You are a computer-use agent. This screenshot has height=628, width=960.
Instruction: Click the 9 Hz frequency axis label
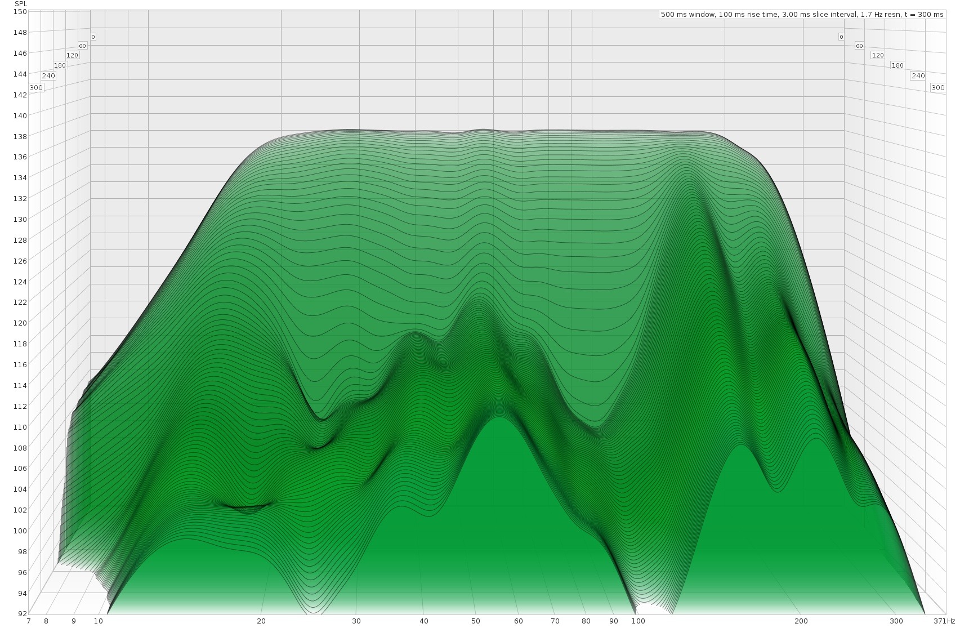click(x=74, y=621)
